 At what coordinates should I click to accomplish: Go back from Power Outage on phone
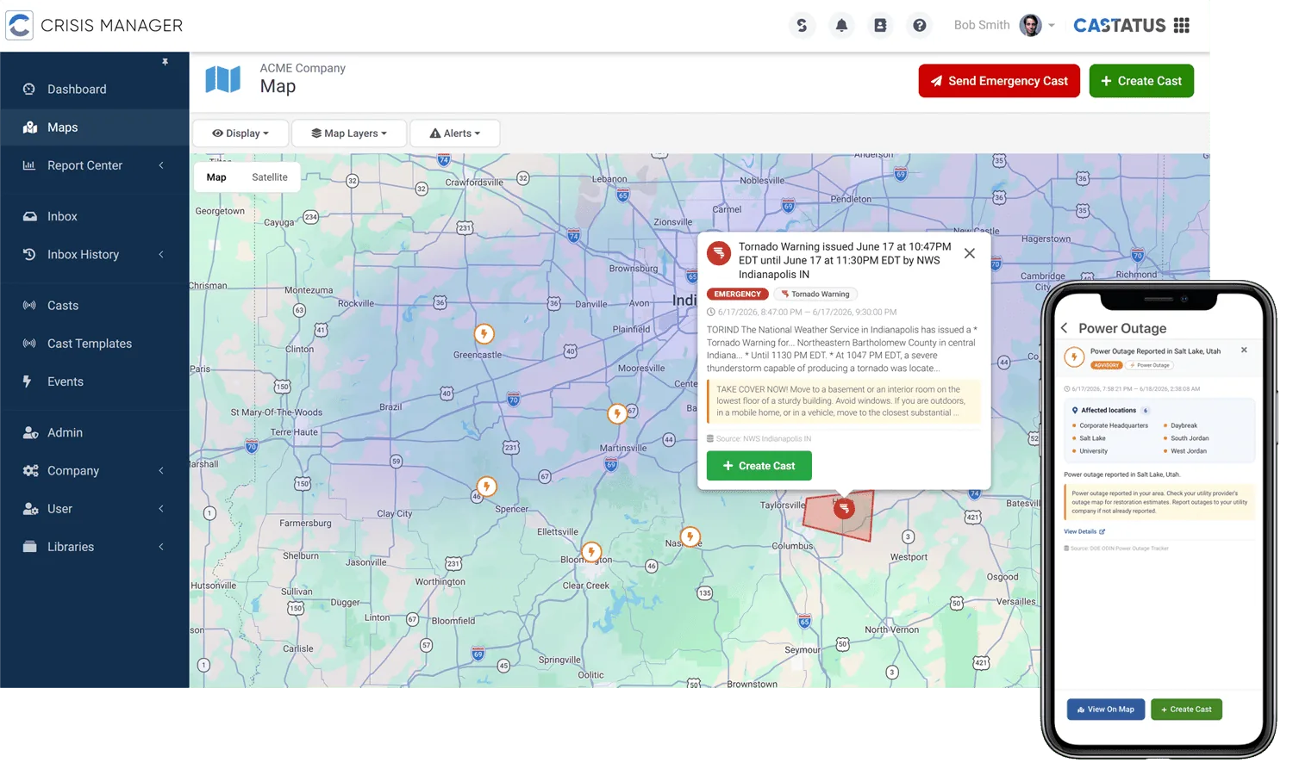[1065, 328]
